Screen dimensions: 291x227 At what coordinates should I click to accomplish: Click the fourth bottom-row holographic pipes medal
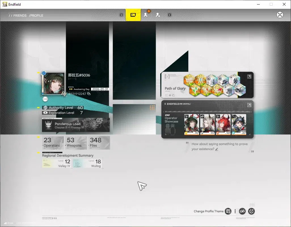(x=229, y=90)
